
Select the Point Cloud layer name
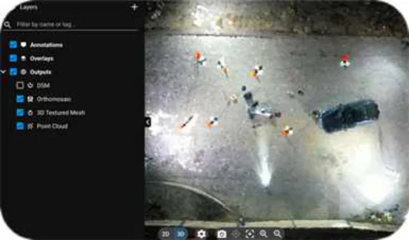(52, 127)
